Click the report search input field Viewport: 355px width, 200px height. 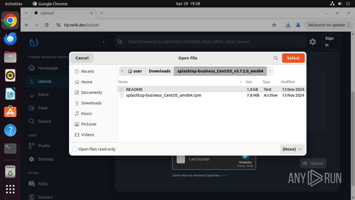pos(211,42)
